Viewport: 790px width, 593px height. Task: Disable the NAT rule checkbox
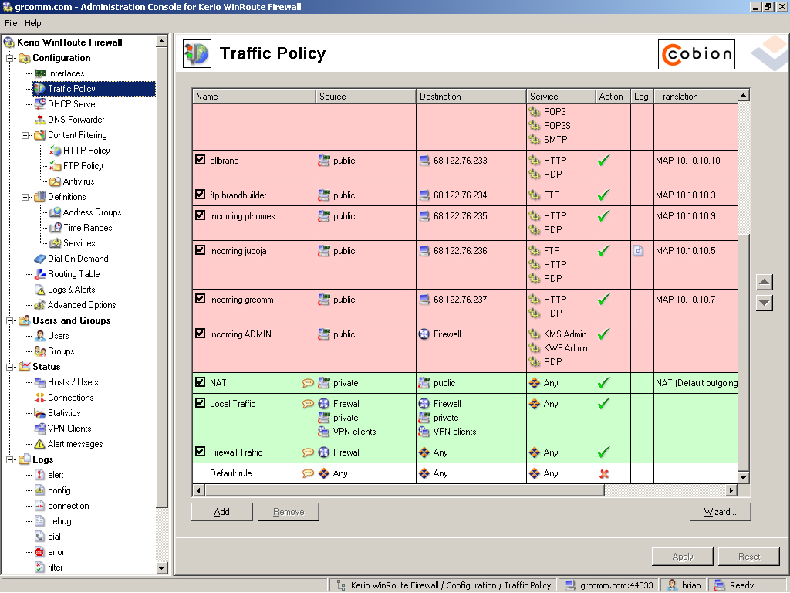coord(200,382)
